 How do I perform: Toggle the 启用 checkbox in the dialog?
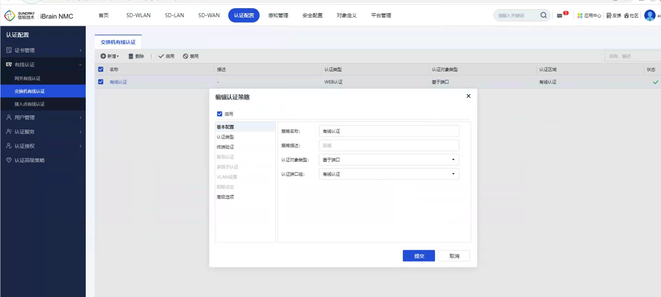220,114
